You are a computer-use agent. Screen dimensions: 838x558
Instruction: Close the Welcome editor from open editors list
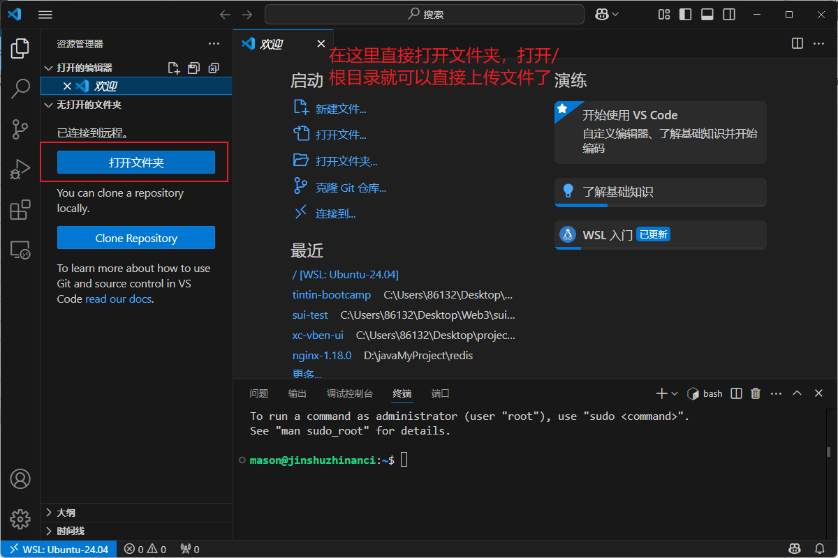click(67, 86)
